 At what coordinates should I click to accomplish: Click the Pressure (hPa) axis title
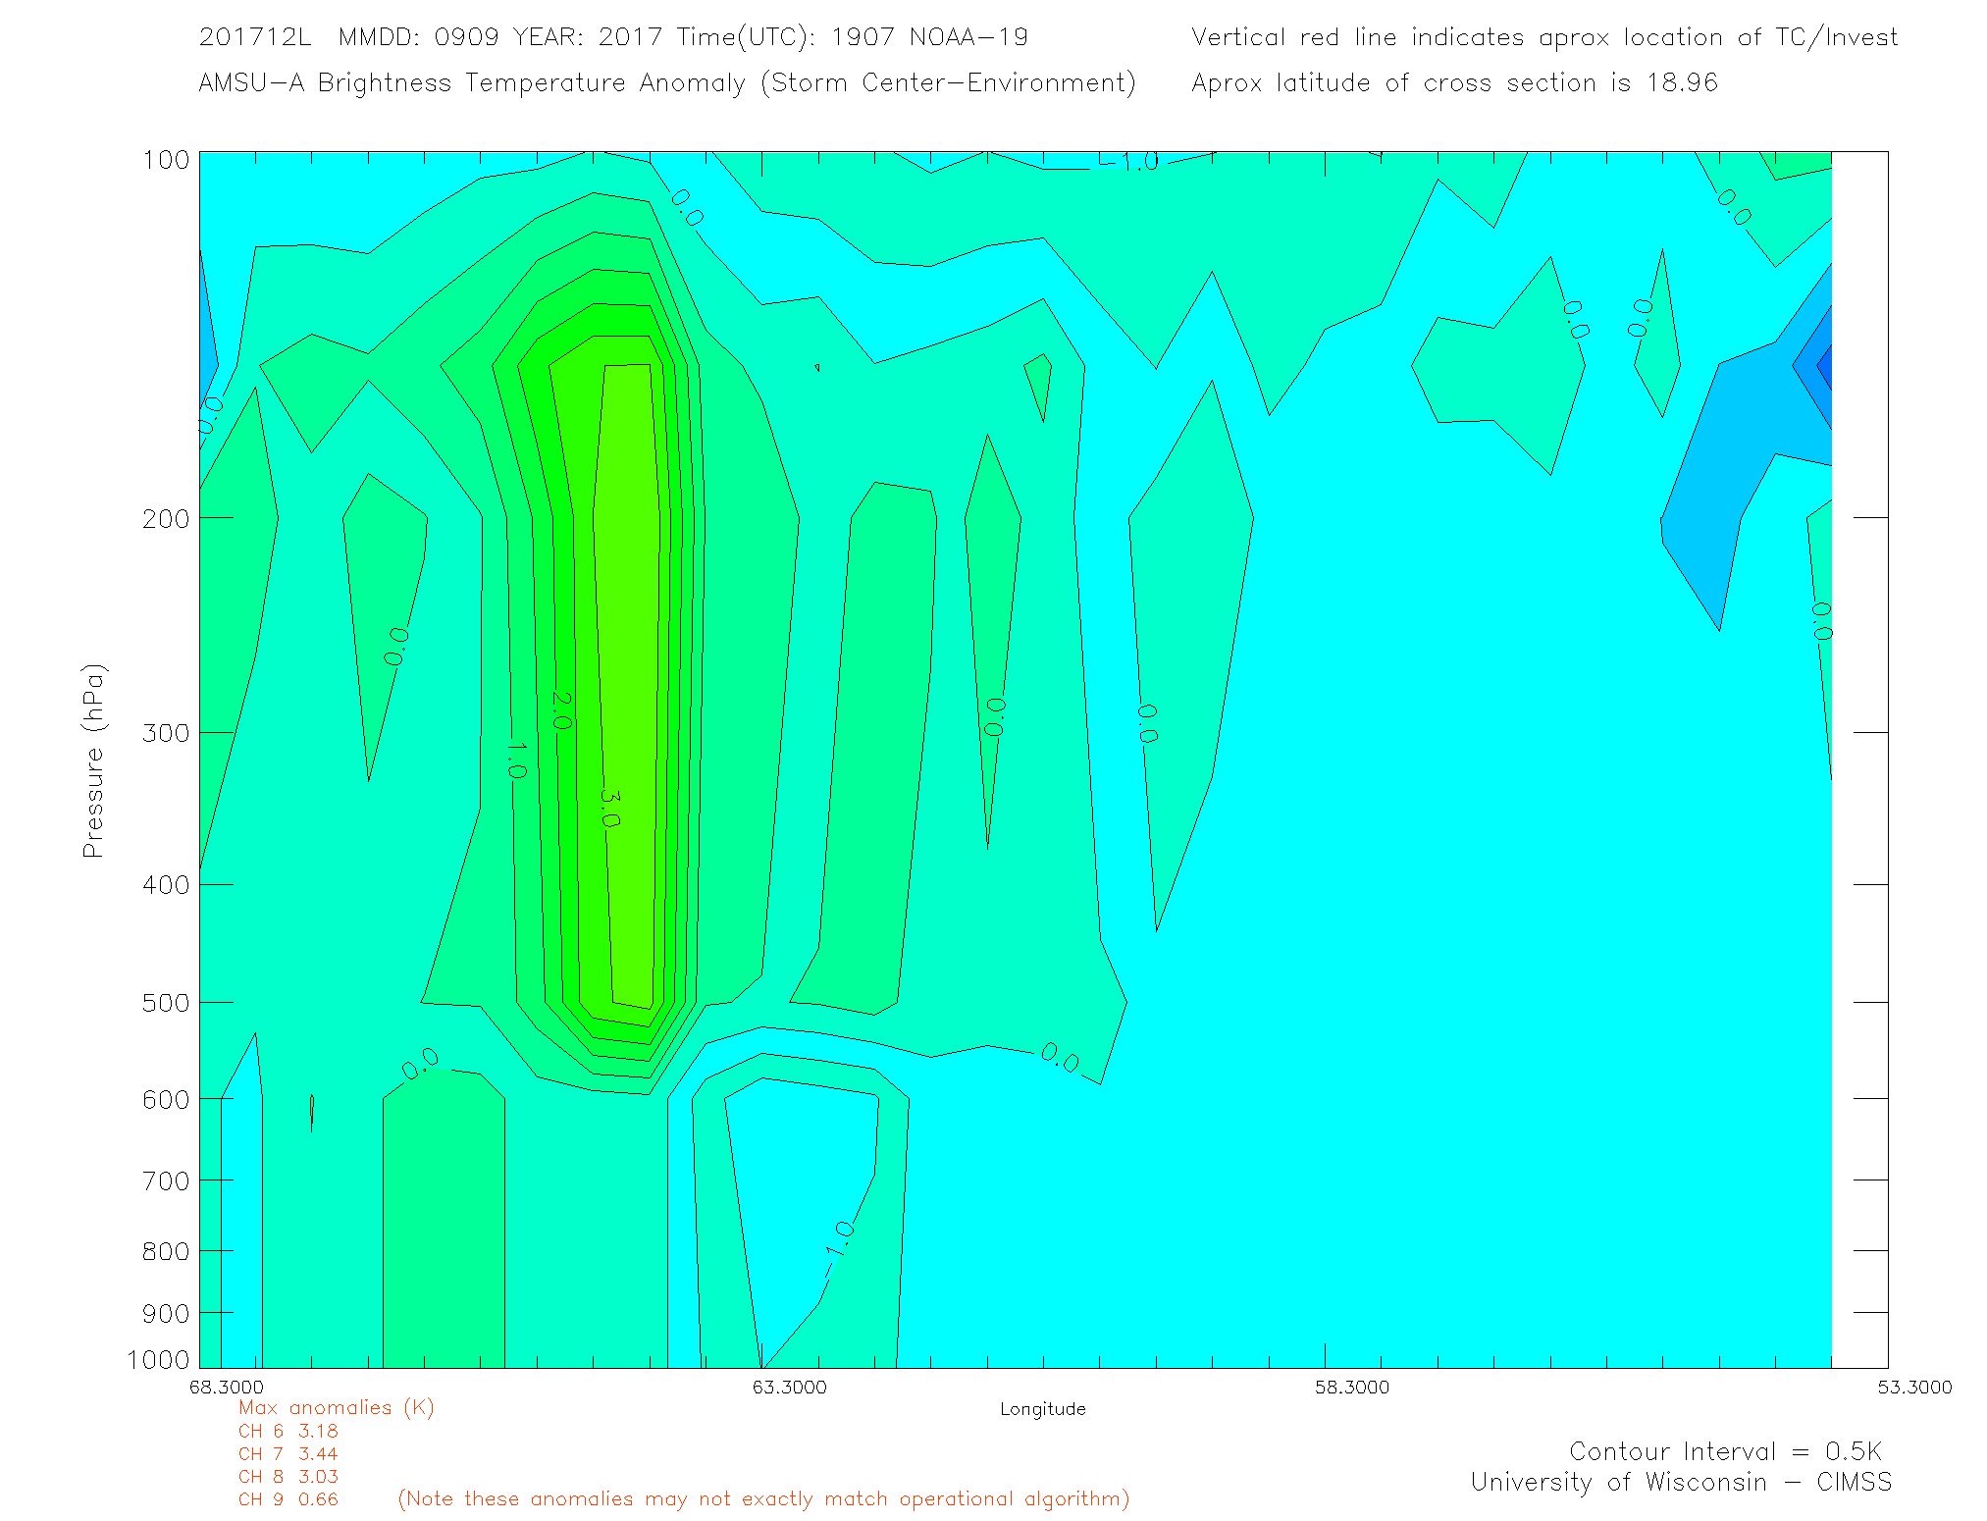(x=93, y=761)
